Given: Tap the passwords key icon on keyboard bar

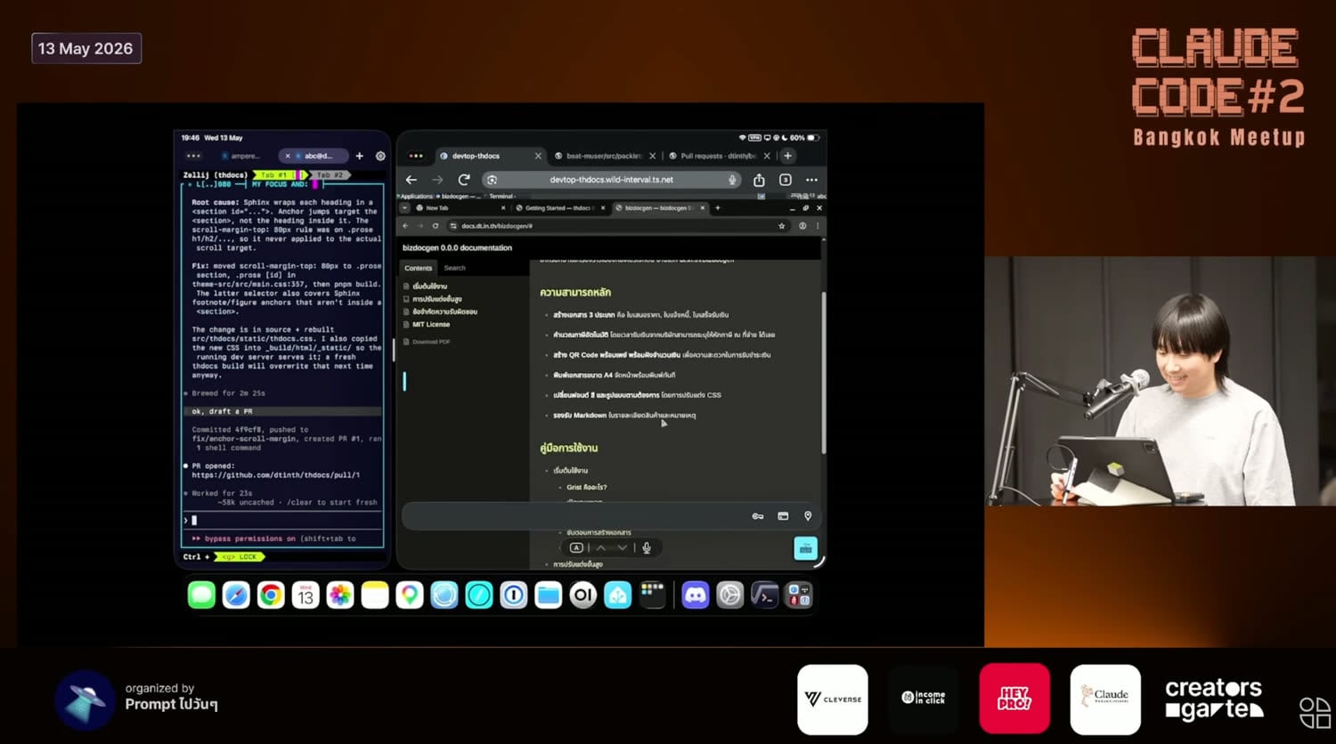Looking at the screenshot, I should point(758,516).
